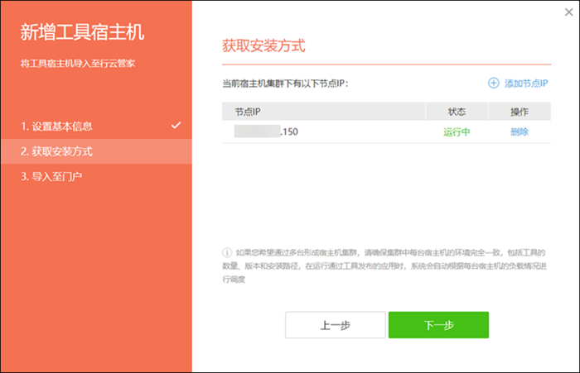Delete the node via the 删除 link

coord(520,132)
